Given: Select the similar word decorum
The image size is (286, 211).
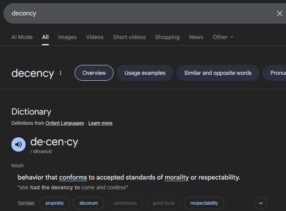Looking at the screenshot, I should [x=88, y=203].
